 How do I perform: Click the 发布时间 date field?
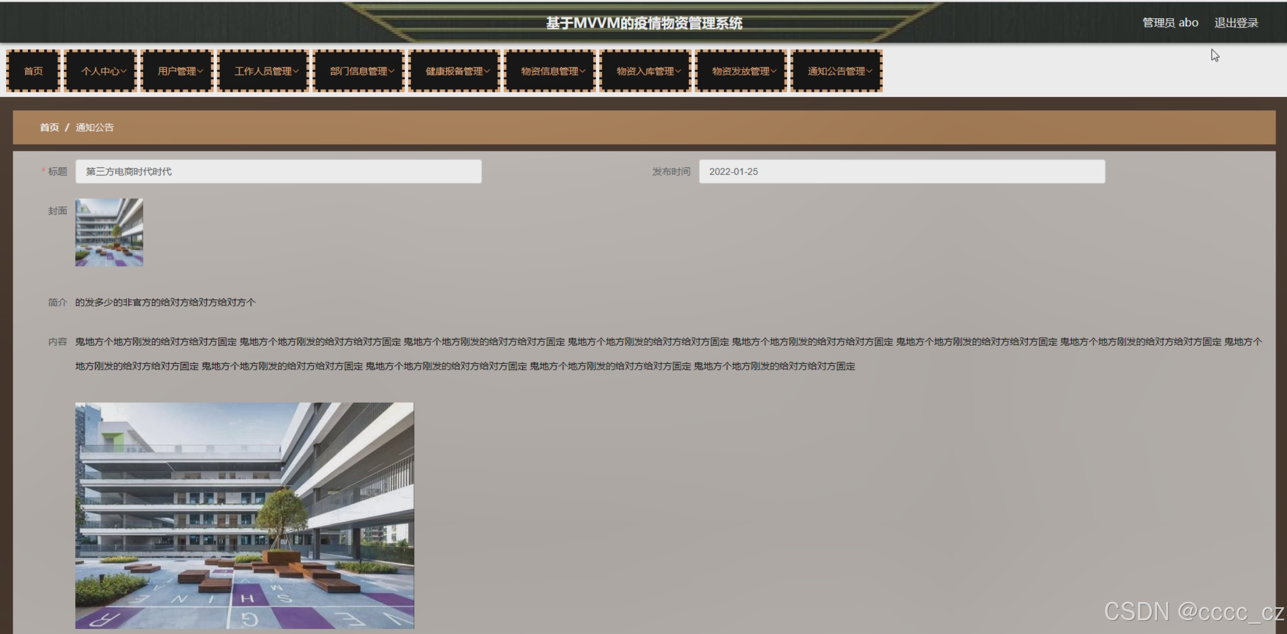pos(901,171)
